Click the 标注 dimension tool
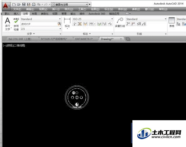The height and width of the screenshot is (147, 186). pyautogui.click(x=67, y=23)
